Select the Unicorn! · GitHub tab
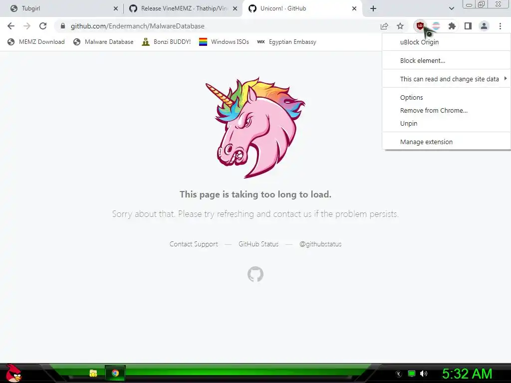The image size is (511, 383). [x=302, y=8]
